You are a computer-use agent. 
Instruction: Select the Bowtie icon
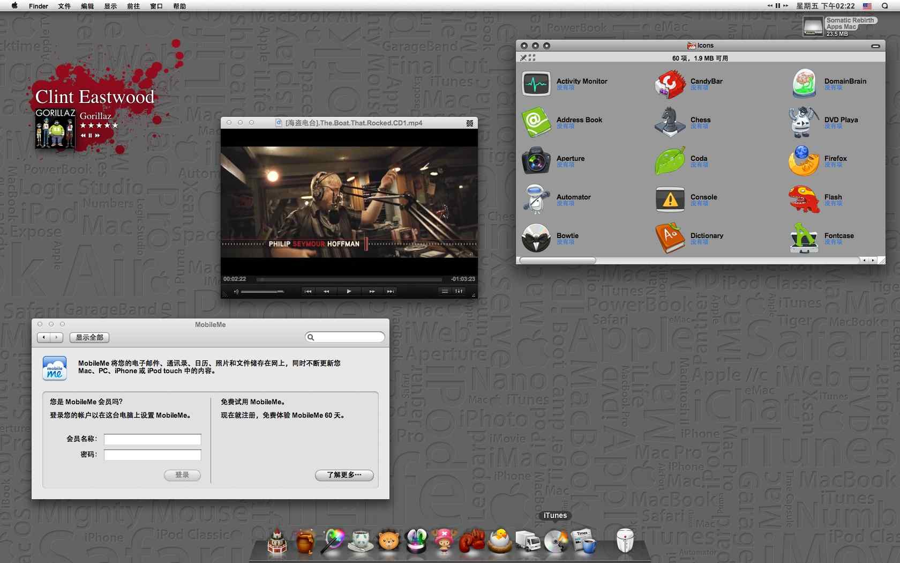[536, 239]
